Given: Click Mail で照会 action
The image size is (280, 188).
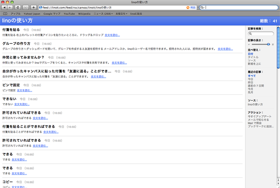Looking at the screenshot, I should click(254, 123).
